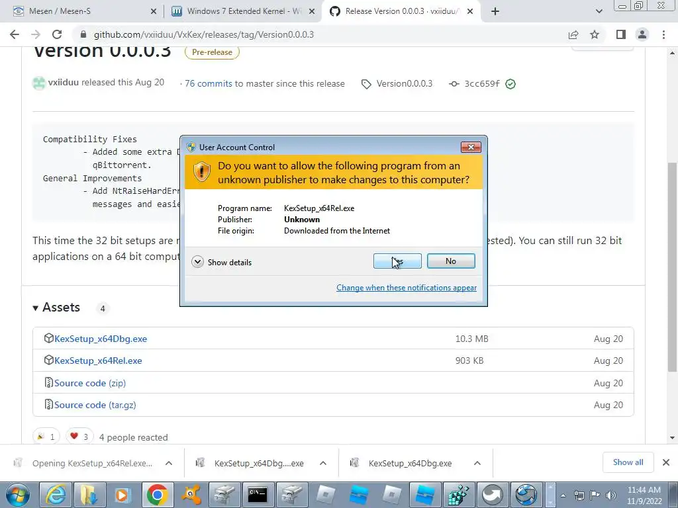Screen dimensions: 678x508
Task: Open the Windows Start menu
Action: click(x=18, y=495)
